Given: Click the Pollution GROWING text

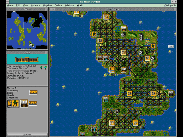Looking at the screenshot, I should click(18, 78).
